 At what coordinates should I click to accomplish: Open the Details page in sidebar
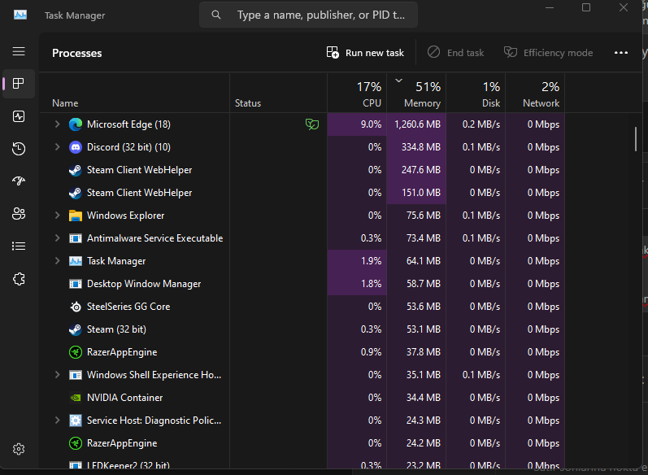point(19,246)
